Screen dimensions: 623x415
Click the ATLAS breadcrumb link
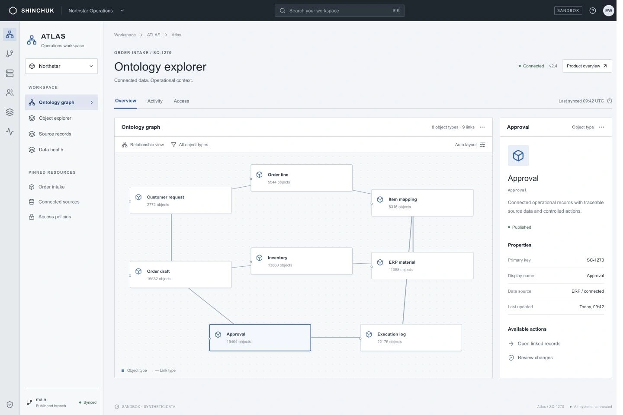click(154, 35)
